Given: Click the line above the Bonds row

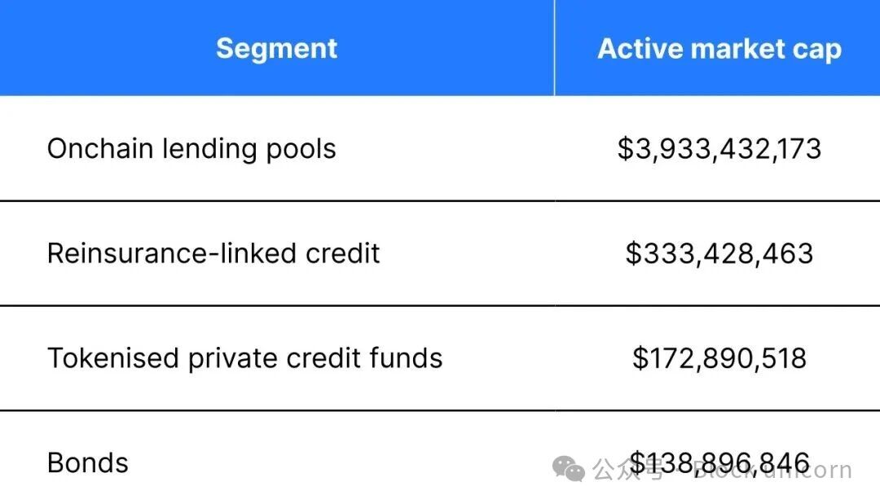Looking at the screenshot, I should click(440, 410).
